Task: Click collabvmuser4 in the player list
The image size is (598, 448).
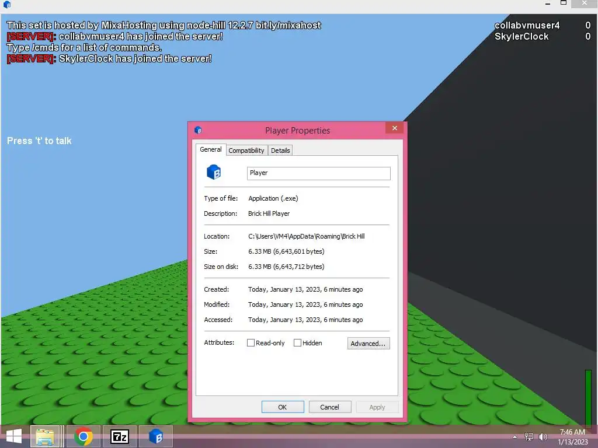Action: pyautogui.click(x=527, y=26)
